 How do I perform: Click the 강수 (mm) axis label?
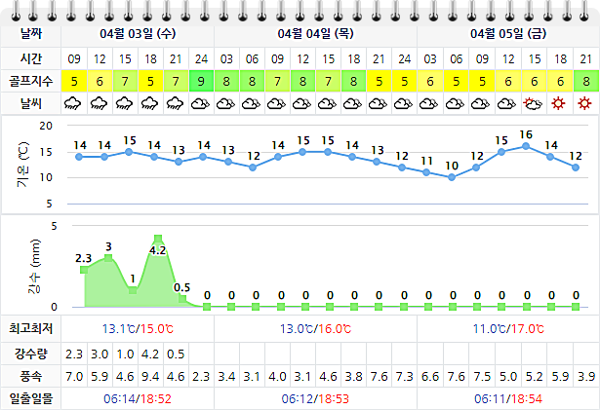pos(34,266)
